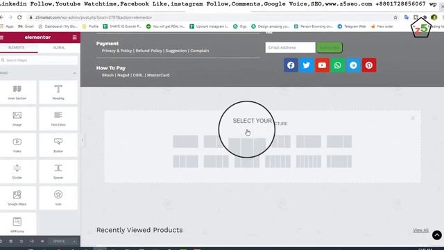Click the scroll-to-top arrow button
The width and height of the screenshot is (444, 250).
tap(437, 235)
